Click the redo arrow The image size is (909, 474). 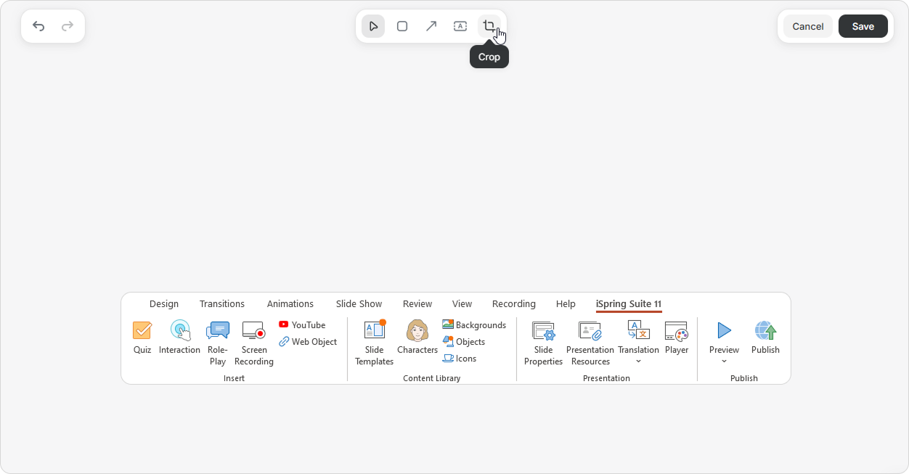point(68,26)
